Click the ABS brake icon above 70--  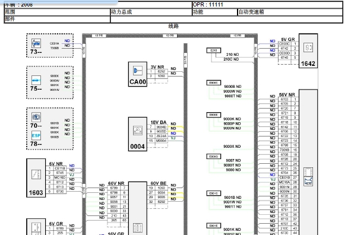(x=36, y=117)
